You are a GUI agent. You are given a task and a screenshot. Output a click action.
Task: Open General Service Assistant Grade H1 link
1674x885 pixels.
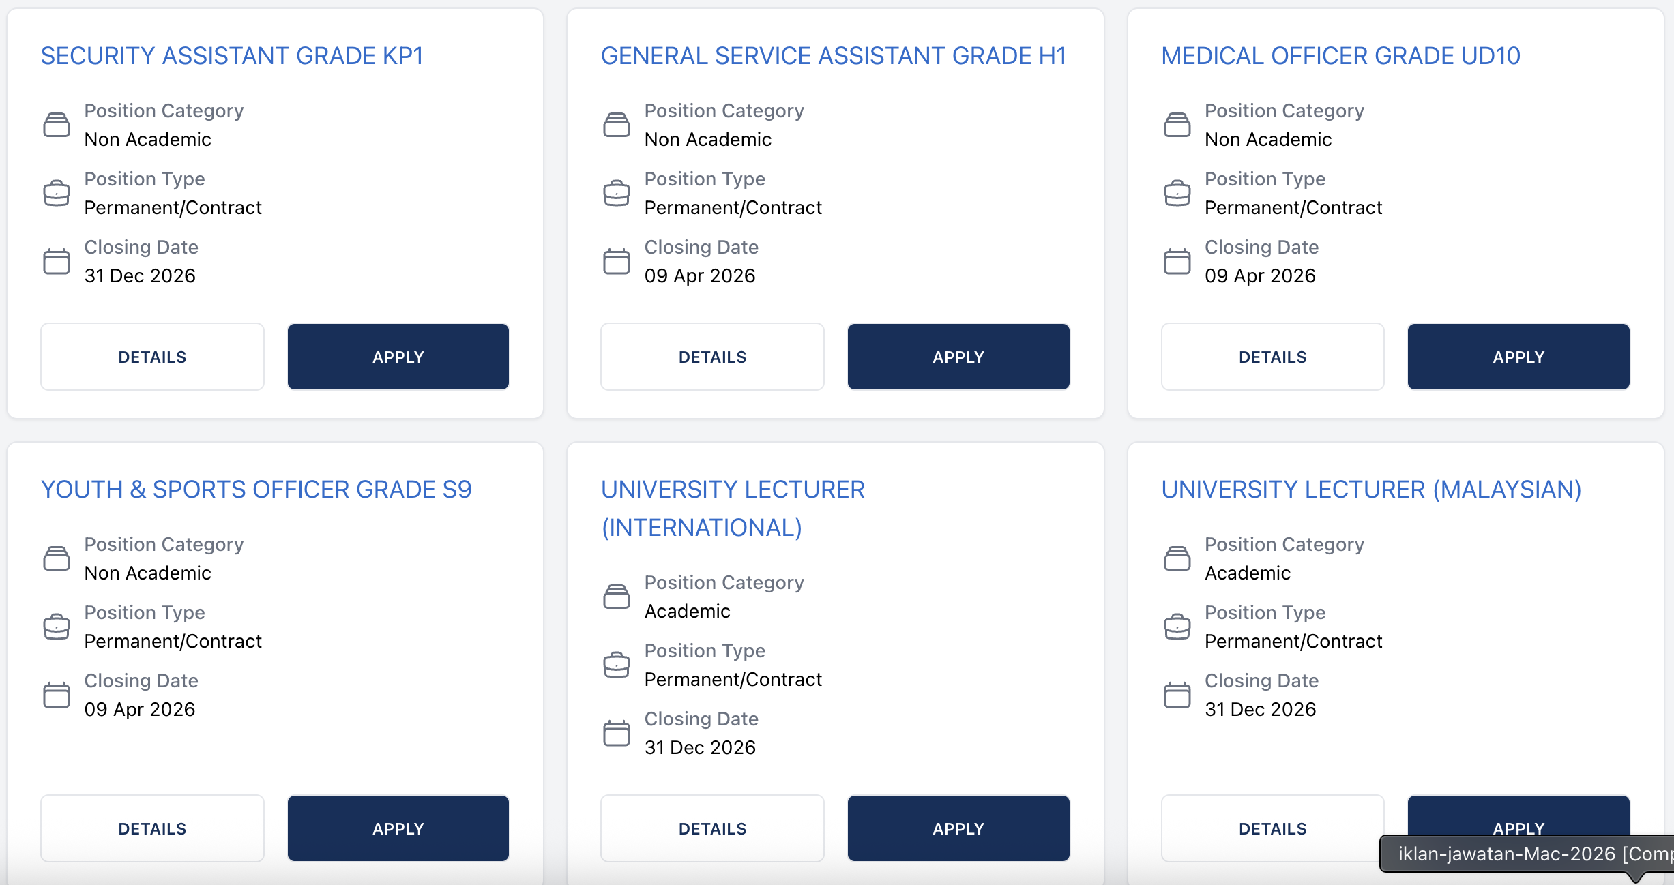click(x=833, y=56)
